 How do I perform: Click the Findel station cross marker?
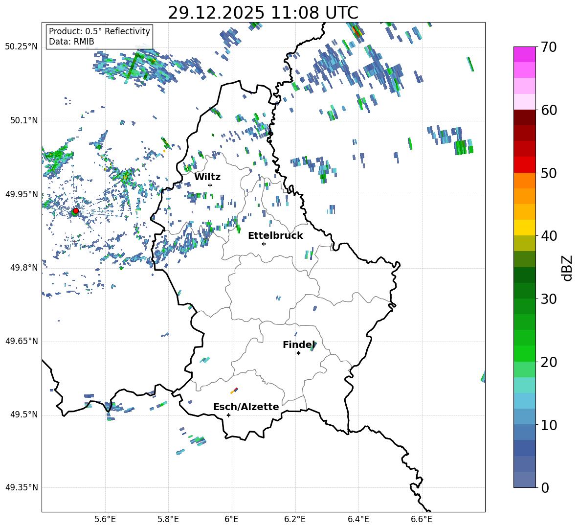click(x=298, y=353)
